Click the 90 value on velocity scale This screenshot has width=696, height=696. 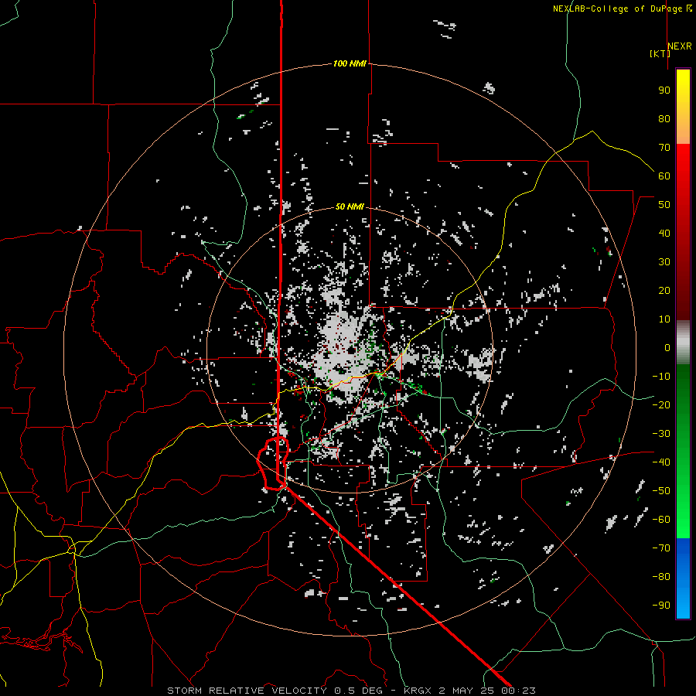point(664,90)
